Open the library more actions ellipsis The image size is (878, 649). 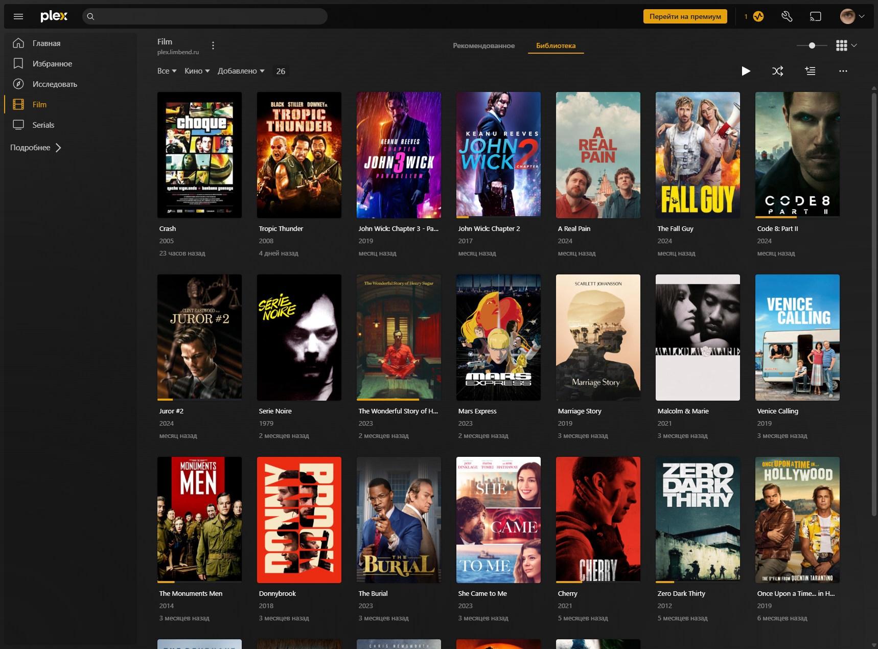coord(843,71)
